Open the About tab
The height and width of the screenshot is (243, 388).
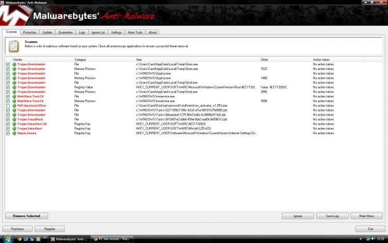[153, 33]
